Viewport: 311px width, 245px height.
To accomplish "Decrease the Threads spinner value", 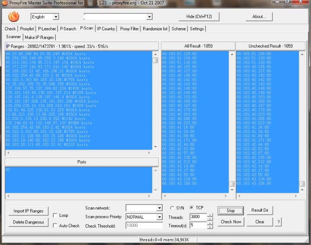I will point(210,219).
